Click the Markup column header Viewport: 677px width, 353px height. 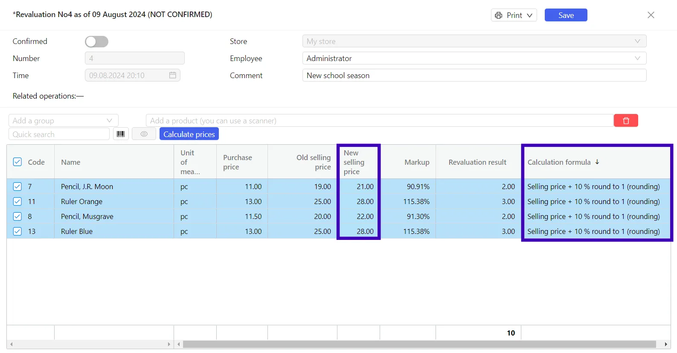pyautogui.click(x=408, y=162)
